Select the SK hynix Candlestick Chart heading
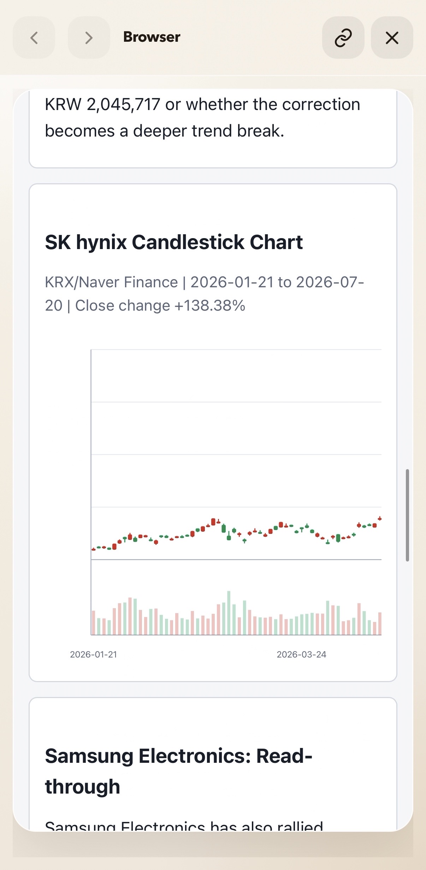The image size is (426, 870). pyautogui.click(x=174, y=242)
